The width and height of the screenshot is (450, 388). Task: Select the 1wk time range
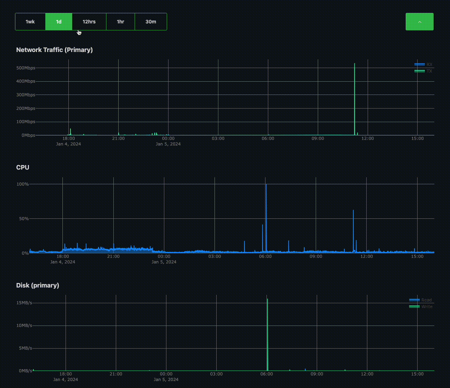[30, 21]
